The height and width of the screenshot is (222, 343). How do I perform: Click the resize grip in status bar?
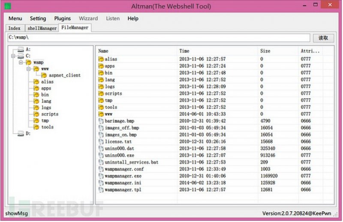[x=336, y=215]
